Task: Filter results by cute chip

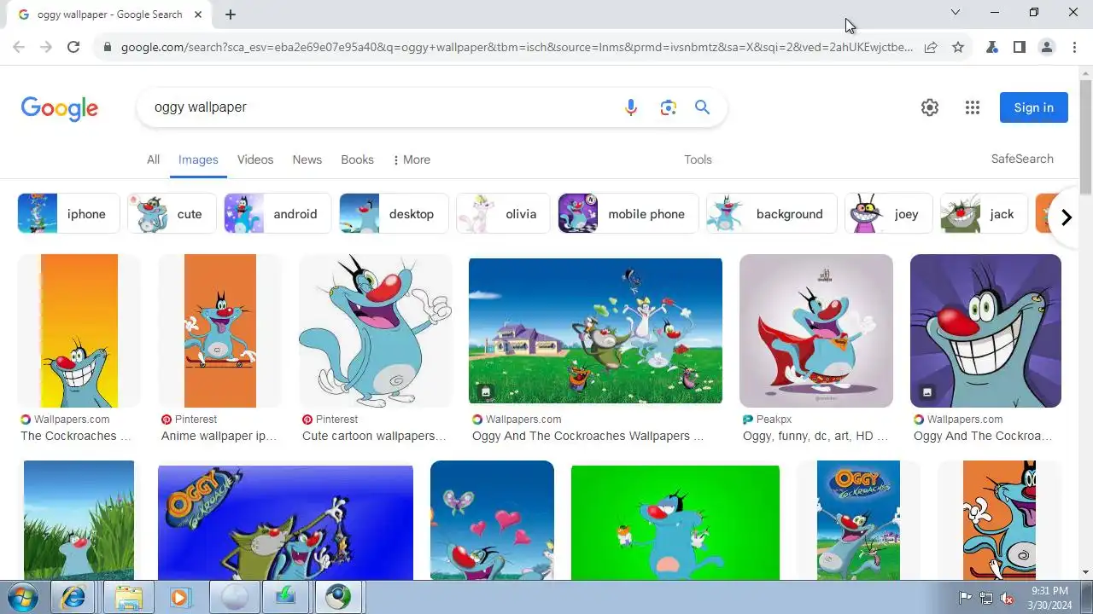Action: pos(172,214)
